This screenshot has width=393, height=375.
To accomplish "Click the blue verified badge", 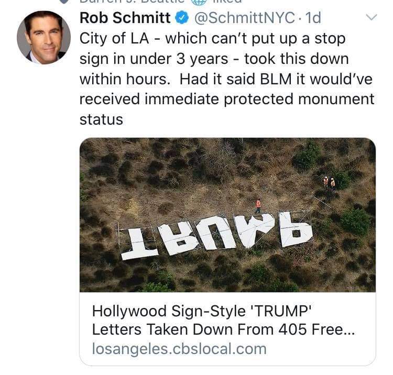I will (x=181, y=18).
